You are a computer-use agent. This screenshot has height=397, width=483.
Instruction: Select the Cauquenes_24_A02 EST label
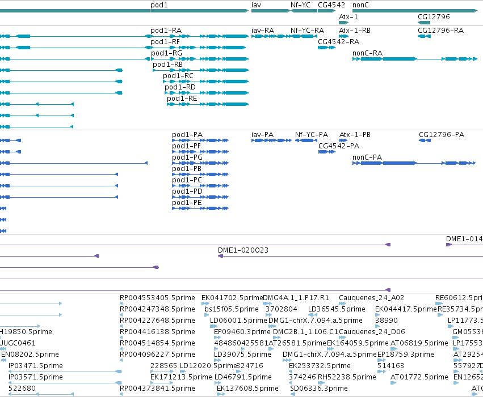(x=371, y=298)
